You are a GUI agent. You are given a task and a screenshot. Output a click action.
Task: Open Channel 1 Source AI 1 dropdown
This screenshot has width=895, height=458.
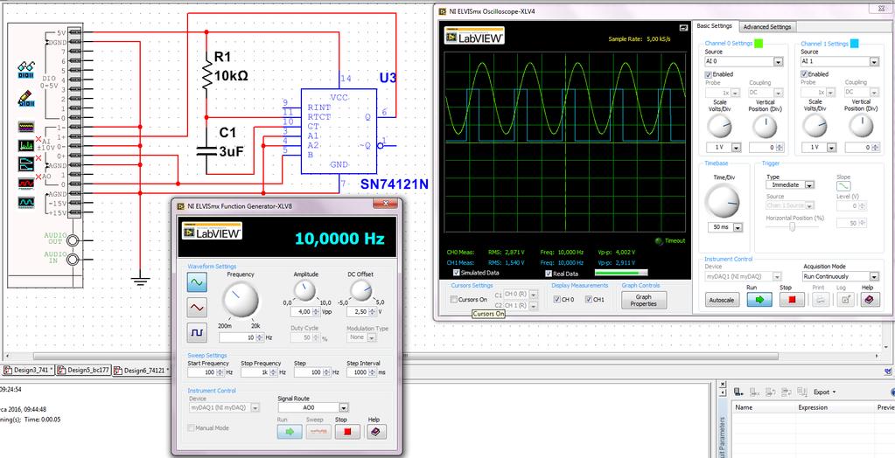874,61
